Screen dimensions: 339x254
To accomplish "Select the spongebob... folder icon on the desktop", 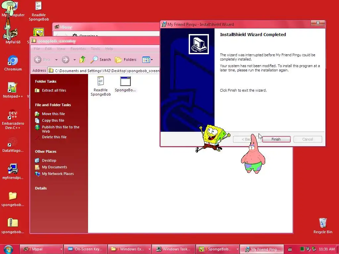I will [13, 199].
